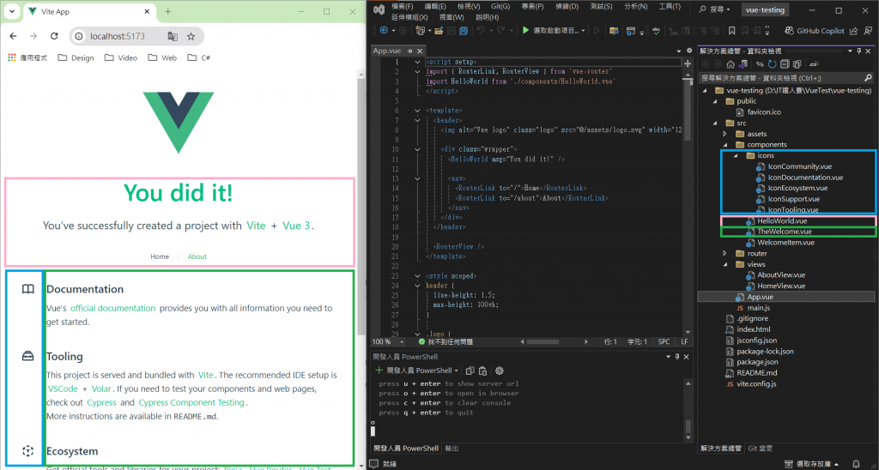The width and height of the screenshot is (879, 470).
Task: Open the Design bookmarks folder
Action: (76, 57)
